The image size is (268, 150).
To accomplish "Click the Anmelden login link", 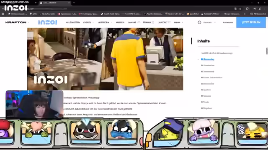I will pyautogui.click(x=228, y=22).
